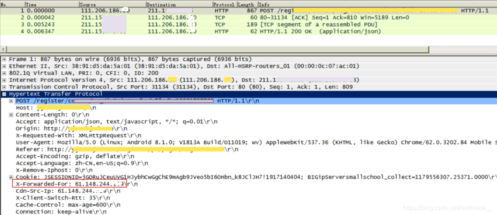Expand the Internet Protocol Version 4 node

click(4, 80)
